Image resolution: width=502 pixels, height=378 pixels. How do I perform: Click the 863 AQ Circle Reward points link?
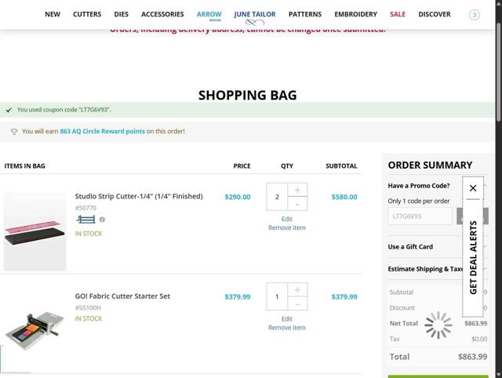[102, 131]
